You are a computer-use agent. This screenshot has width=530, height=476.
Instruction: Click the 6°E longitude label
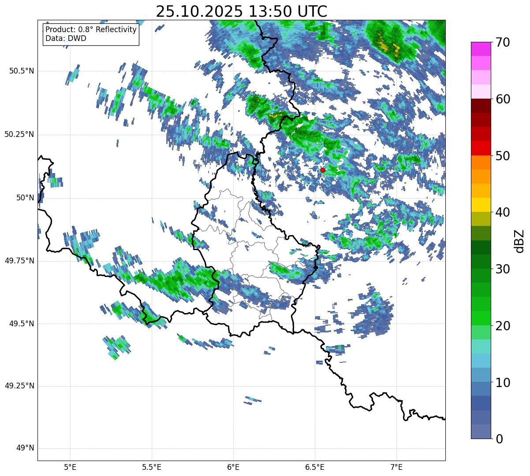(x=233, y=467)
